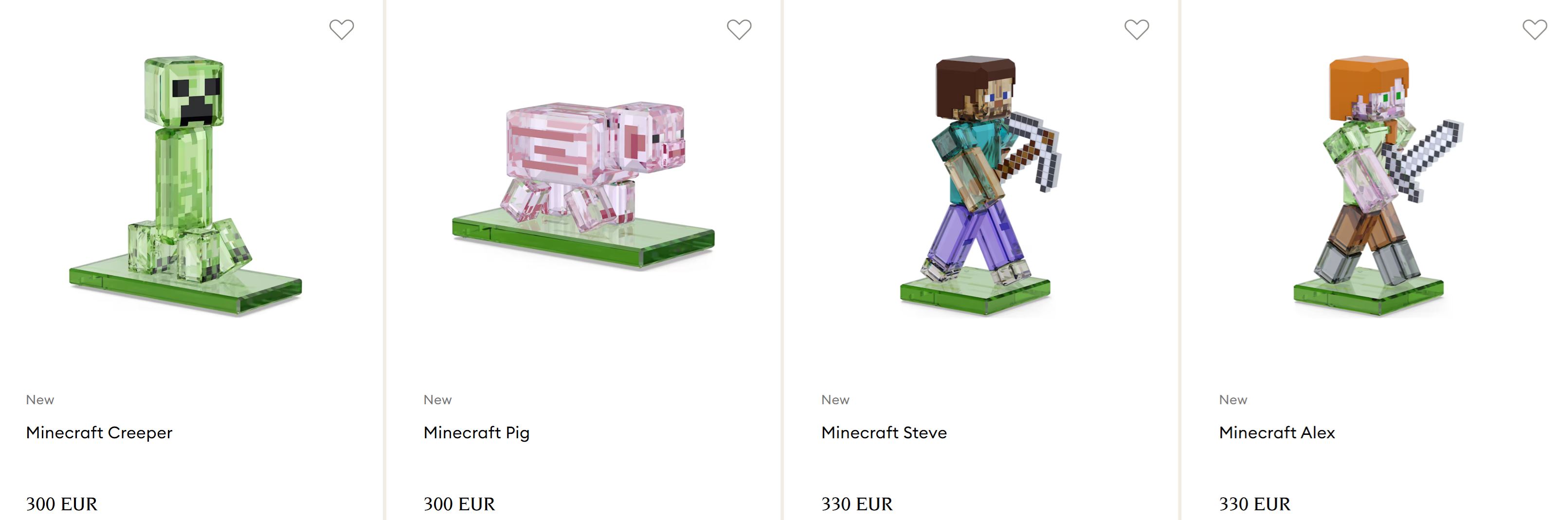Add Minecraft Creeper to wishlist heart
Screen dimensions: 1559x520
[341, 29]
